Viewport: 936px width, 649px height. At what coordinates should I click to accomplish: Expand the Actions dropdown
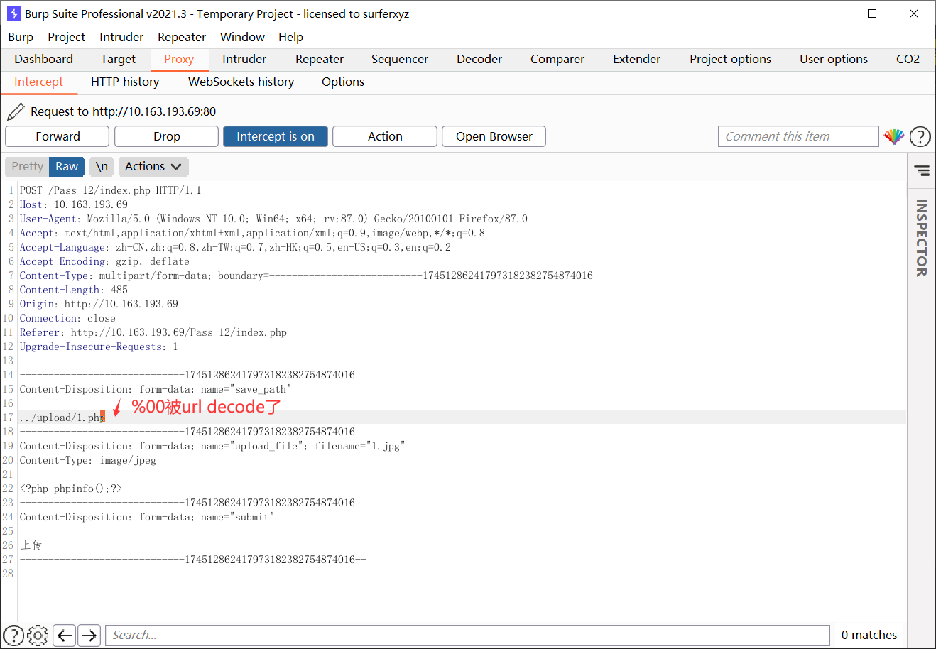pos(153,166)
